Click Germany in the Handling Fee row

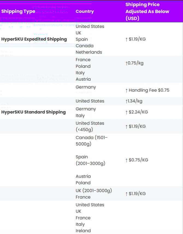(x=86, y=87)
